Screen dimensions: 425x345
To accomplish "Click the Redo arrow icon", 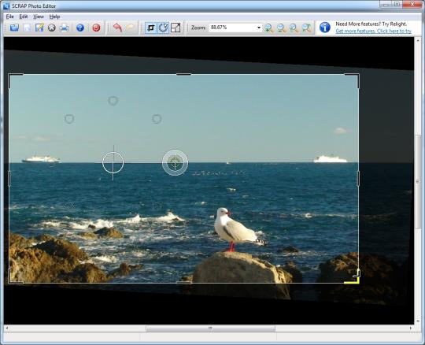I will coord(131,28).
